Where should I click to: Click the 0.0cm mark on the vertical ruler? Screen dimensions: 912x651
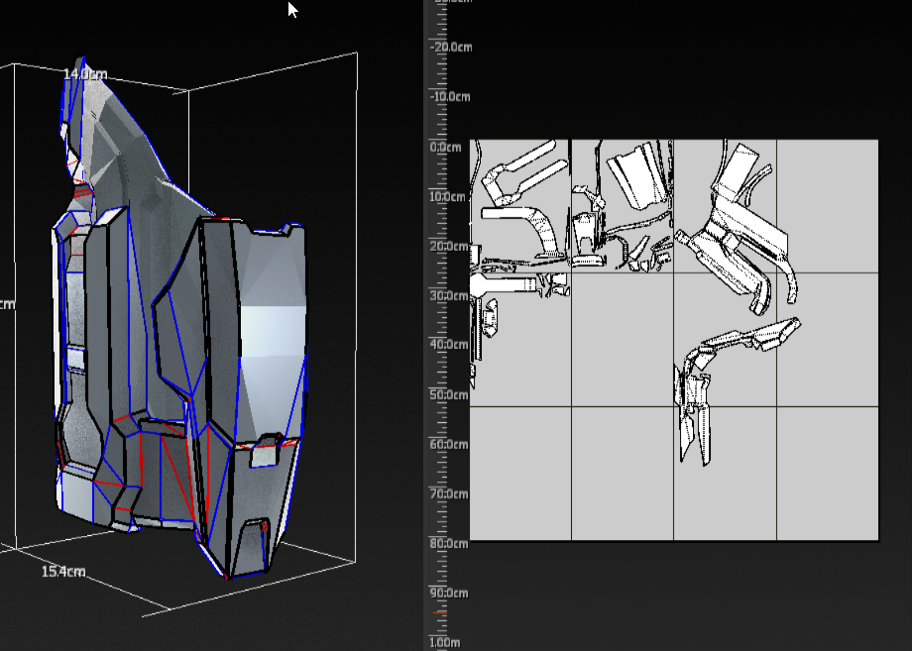pos(445,147)
